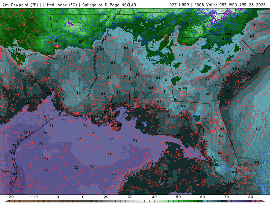Click the '50' label on the color scale
270x203 pixels.
[179, 197]
